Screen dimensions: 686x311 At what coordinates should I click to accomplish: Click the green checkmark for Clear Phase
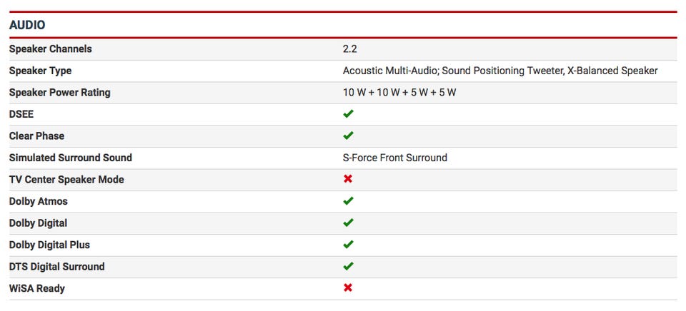tap(348, 136)
